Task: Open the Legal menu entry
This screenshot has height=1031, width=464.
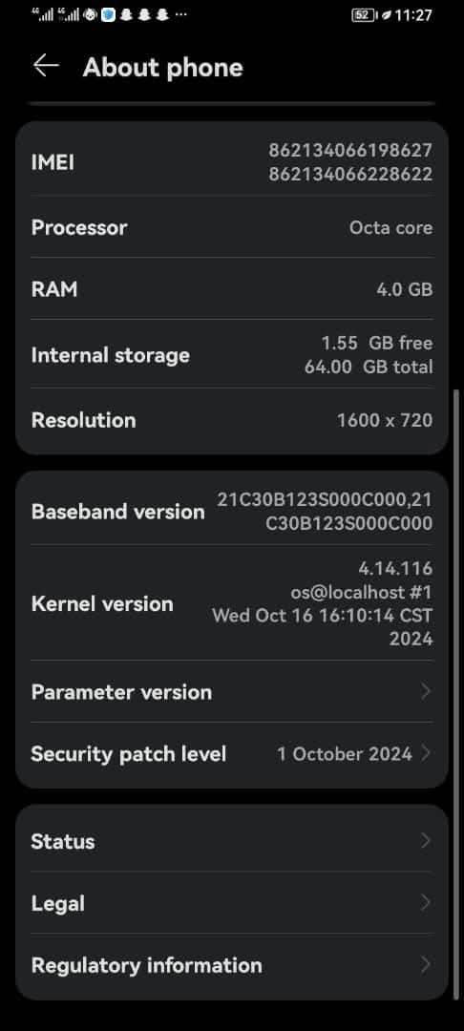Action: pos(232,903)
